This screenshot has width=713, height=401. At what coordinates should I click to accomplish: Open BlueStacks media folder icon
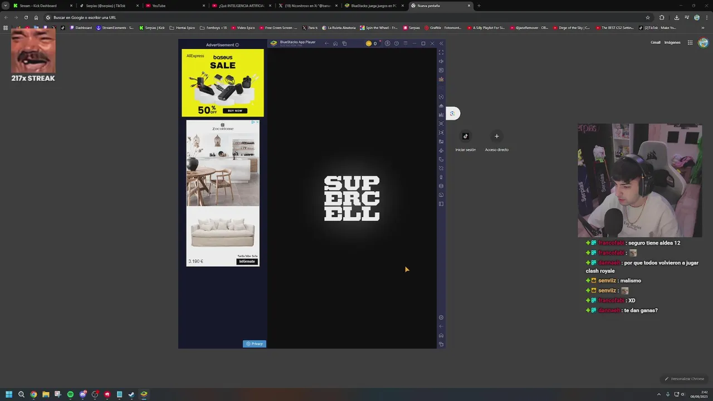[x=441, y=141]
